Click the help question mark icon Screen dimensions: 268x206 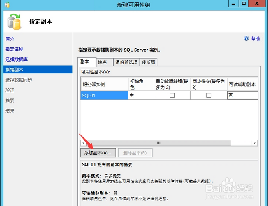tap(246, 38)
